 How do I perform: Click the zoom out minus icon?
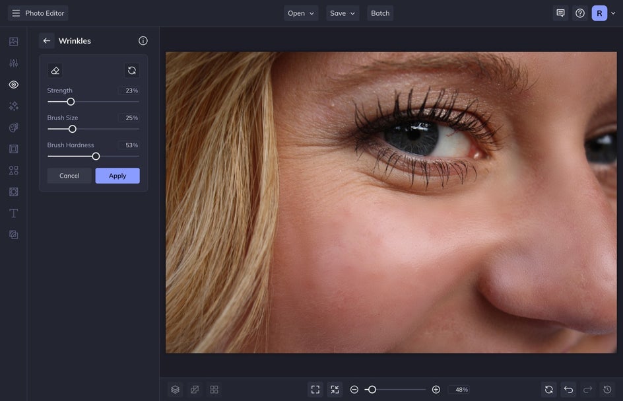(x=354, y=390)
